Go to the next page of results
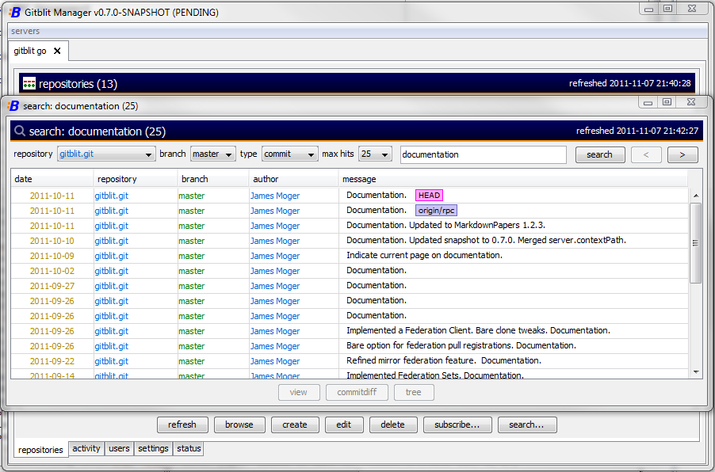Screen dimensions: 715x472 click(x=682, y=154)
